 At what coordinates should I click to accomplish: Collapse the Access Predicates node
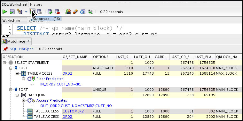(x=23, y=100)
